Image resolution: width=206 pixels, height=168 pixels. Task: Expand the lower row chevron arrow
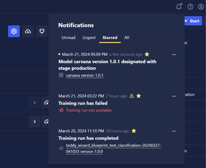tap(35, 122)
